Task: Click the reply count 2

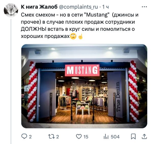Action: point(30,137)
